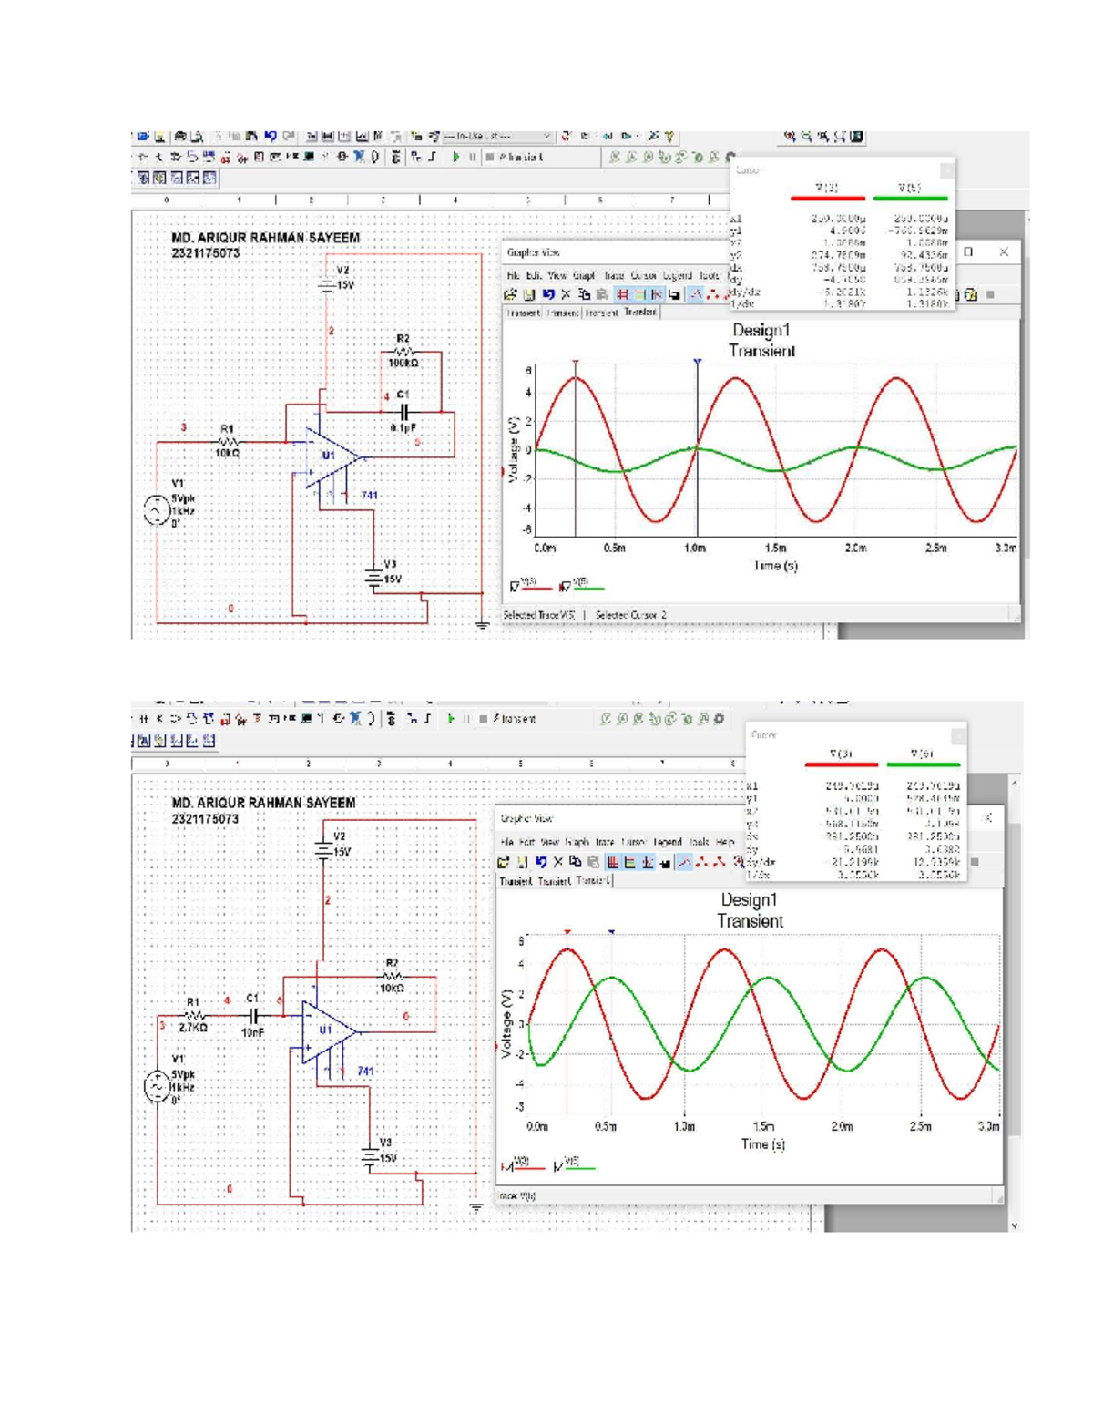Click red V(3) color bar in top Cursor window
This screenshot has width=1093, height=1415.
[827, 198]
